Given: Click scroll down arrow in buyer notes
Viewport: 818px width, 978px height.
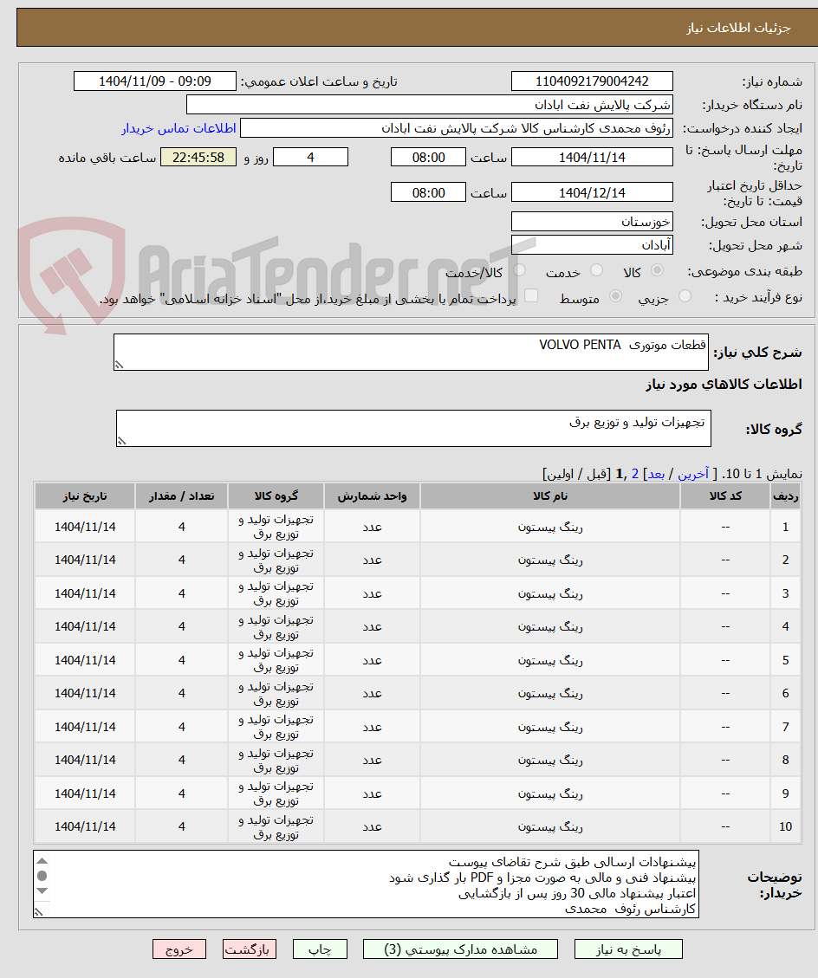Looking at the screenshot, I should pyautogui.click(x=42, y=891).
